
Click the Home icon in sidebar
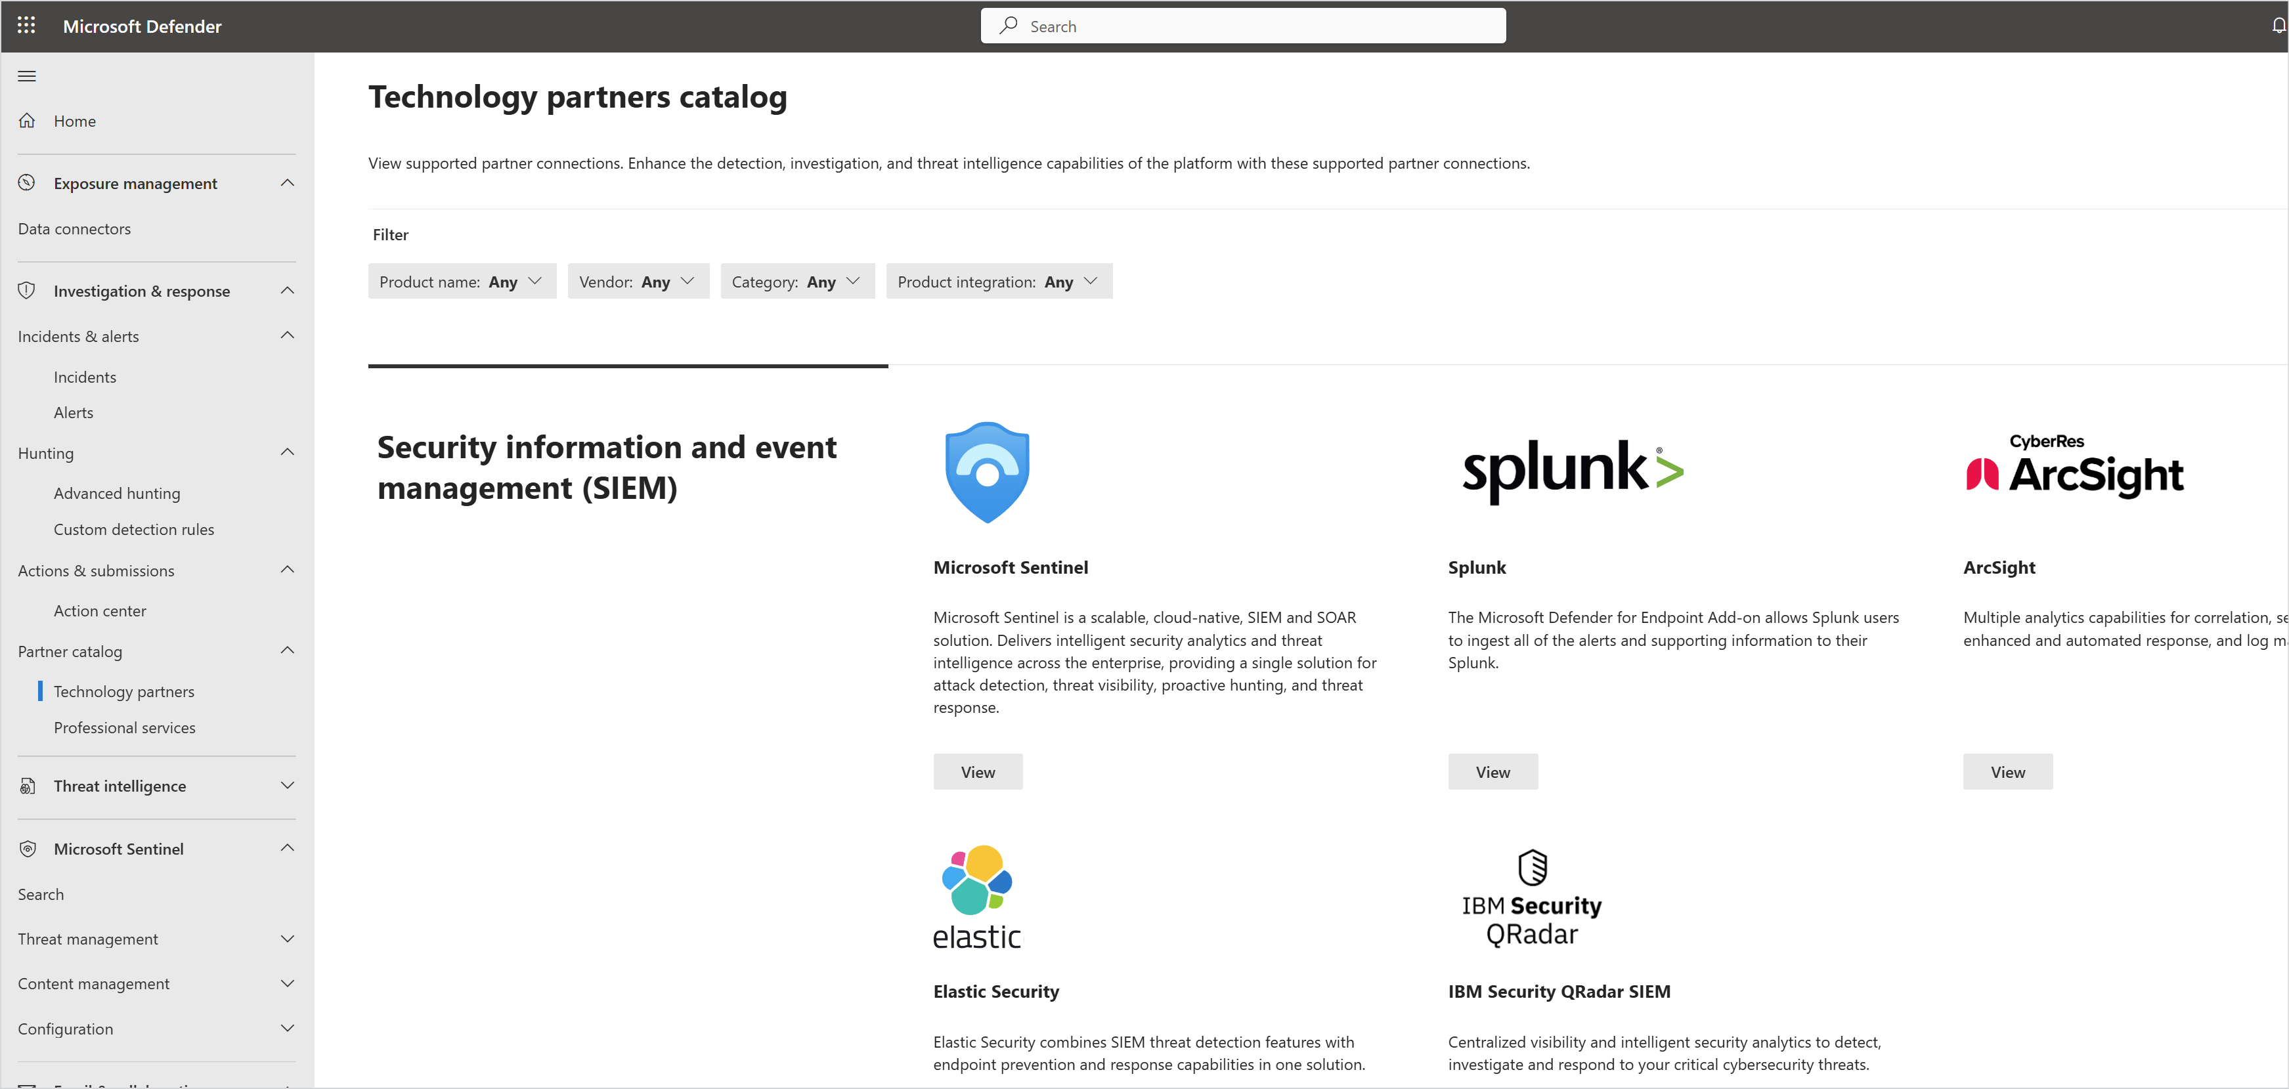click(x=28, y=121)
